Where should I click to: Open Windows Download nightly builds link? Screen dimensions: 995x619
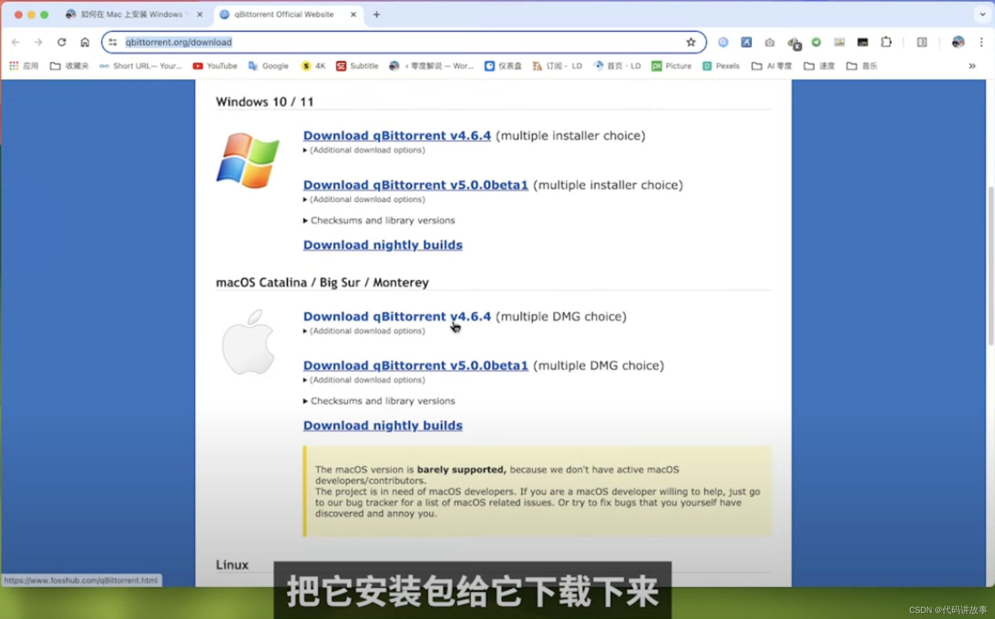pyautogui.click(x=383, y=245)
